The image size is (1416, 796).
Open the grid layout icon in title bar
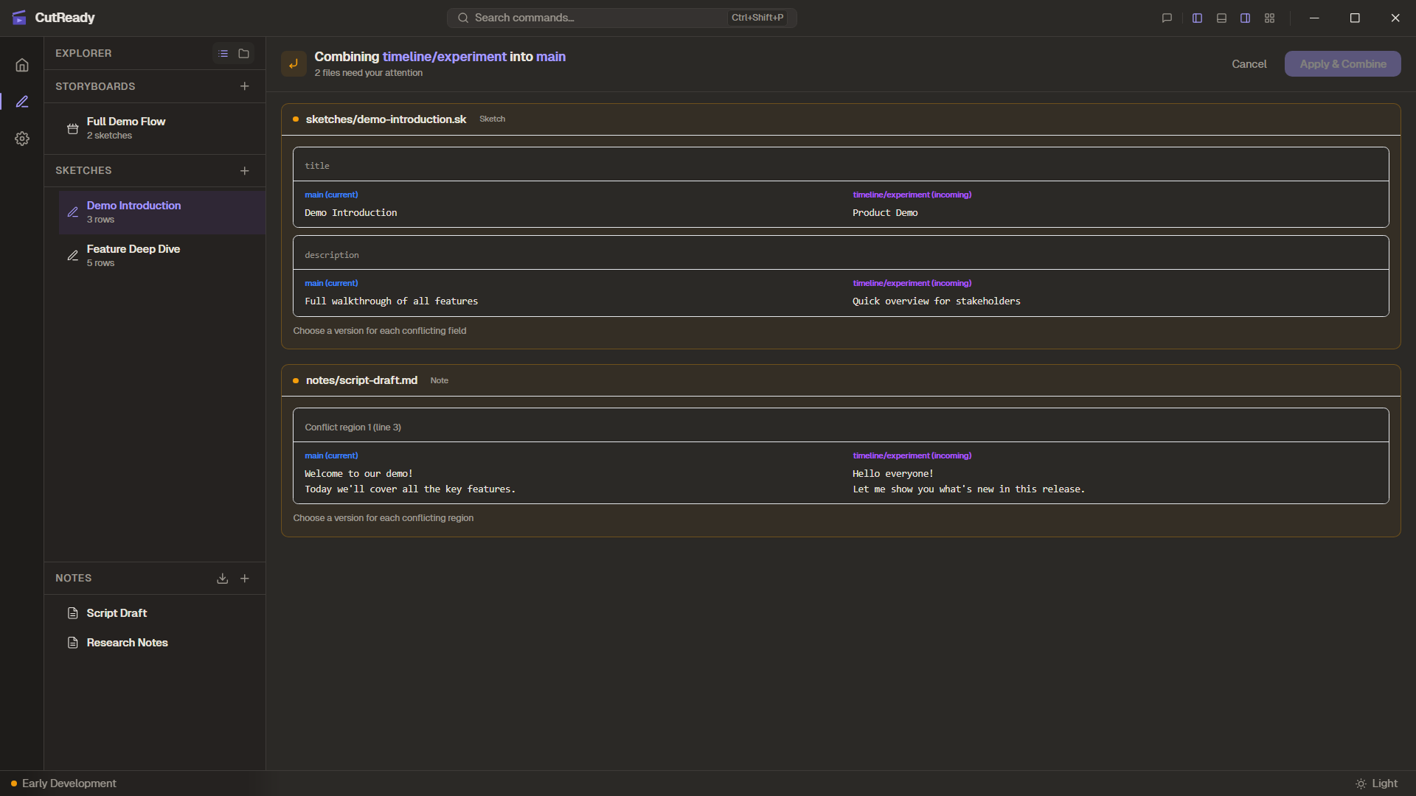click(x=1269, y=18)
